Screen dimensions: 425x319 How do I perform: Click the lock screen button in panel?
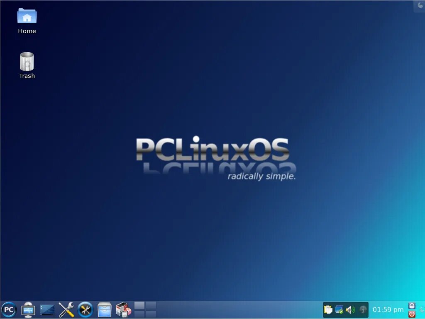412,306
